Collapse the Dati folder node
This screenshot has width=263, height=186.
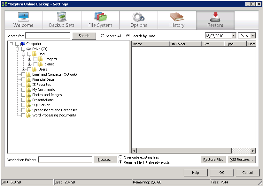(23, 54)
